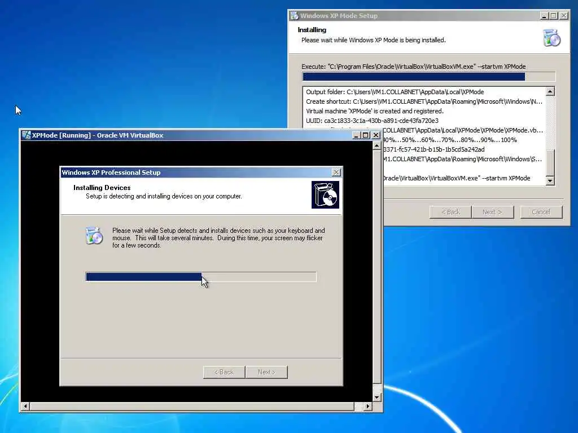Click the Execute command text above the progress bar

click(x=414, y=67)
